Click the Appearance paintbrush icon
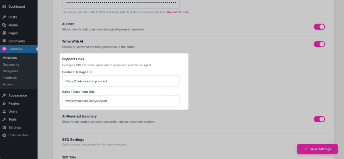 click(x=4, y=95)
